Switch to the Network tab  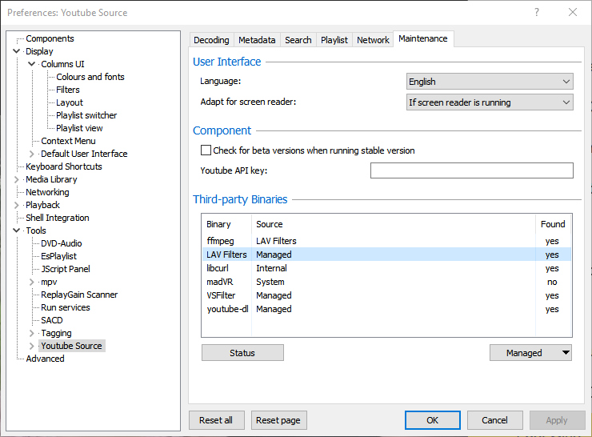coord(373,40)
